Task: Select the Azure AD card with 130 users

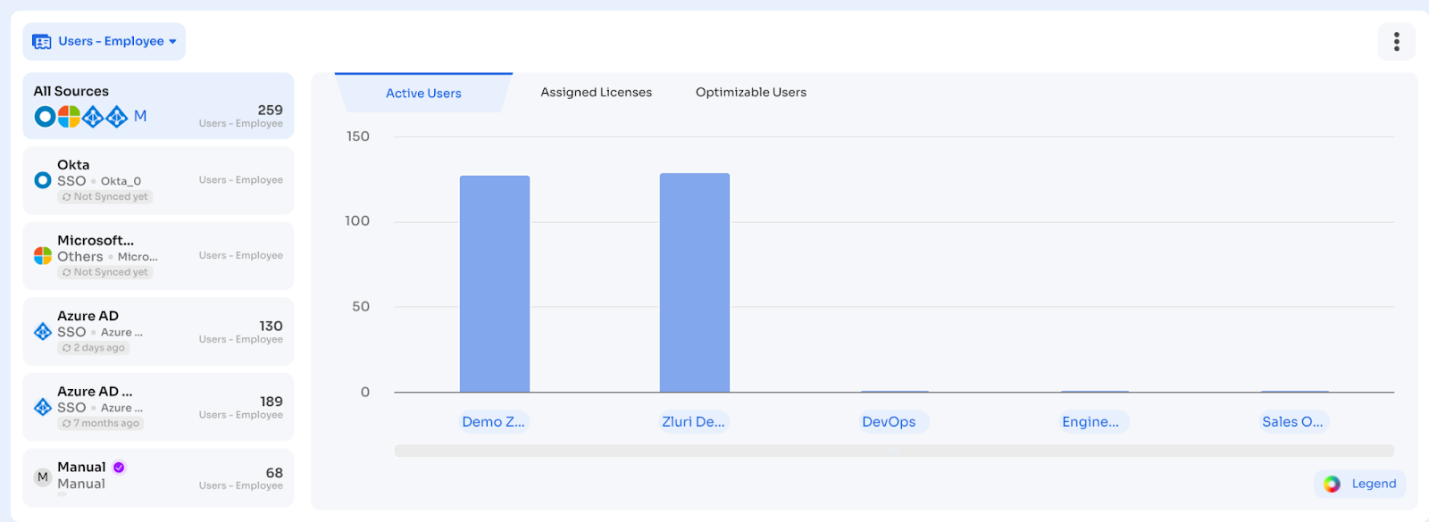Action: pyautogui.click(x=158, y=332)
